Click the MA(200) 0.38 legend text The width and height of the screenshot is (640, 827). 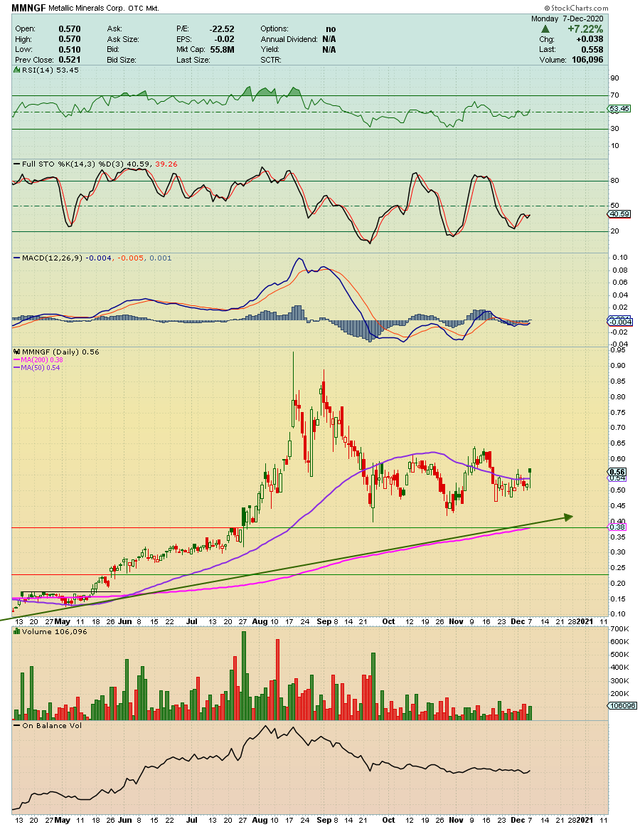(42, 359)
